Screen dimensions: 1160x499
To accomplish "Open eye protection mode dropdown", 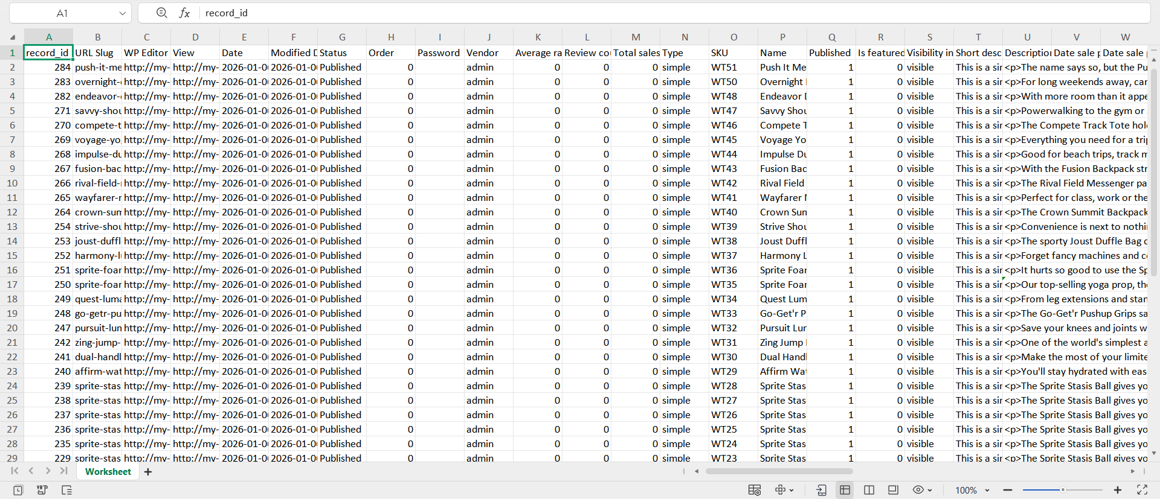I will point(929,490).
